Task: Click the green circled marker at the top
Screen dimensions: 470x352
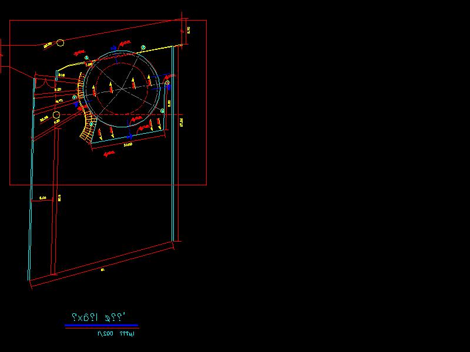Action: 142,48
